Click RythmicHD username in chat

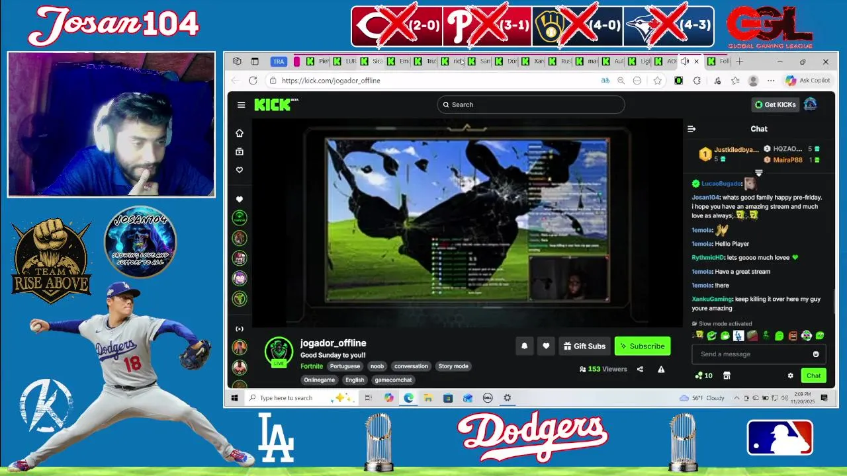click(707, 258)
